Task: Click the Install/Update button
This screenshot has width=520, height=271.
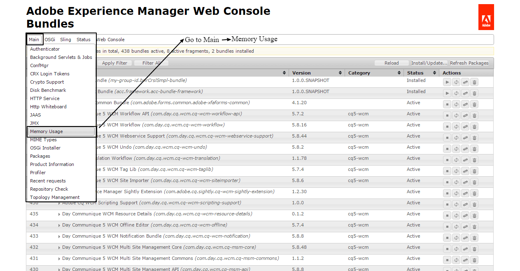Action: (x=429, y=63)
